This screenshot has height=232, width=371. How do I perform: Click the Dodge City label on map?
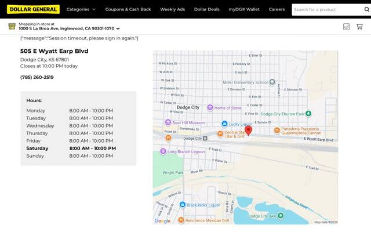click(188, 107)
